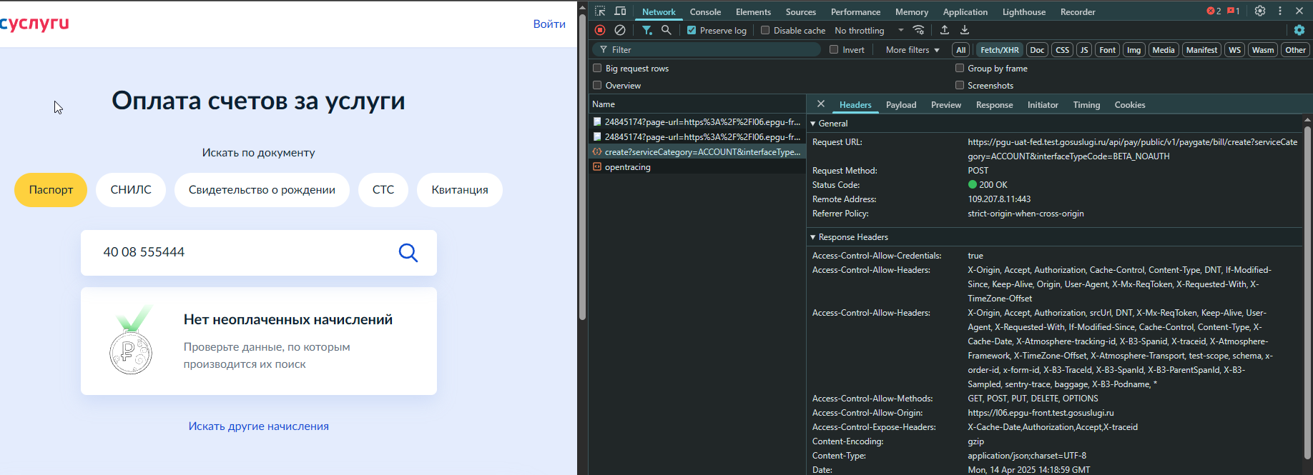Toggle the Invert filter checkbox

[834, 49]
